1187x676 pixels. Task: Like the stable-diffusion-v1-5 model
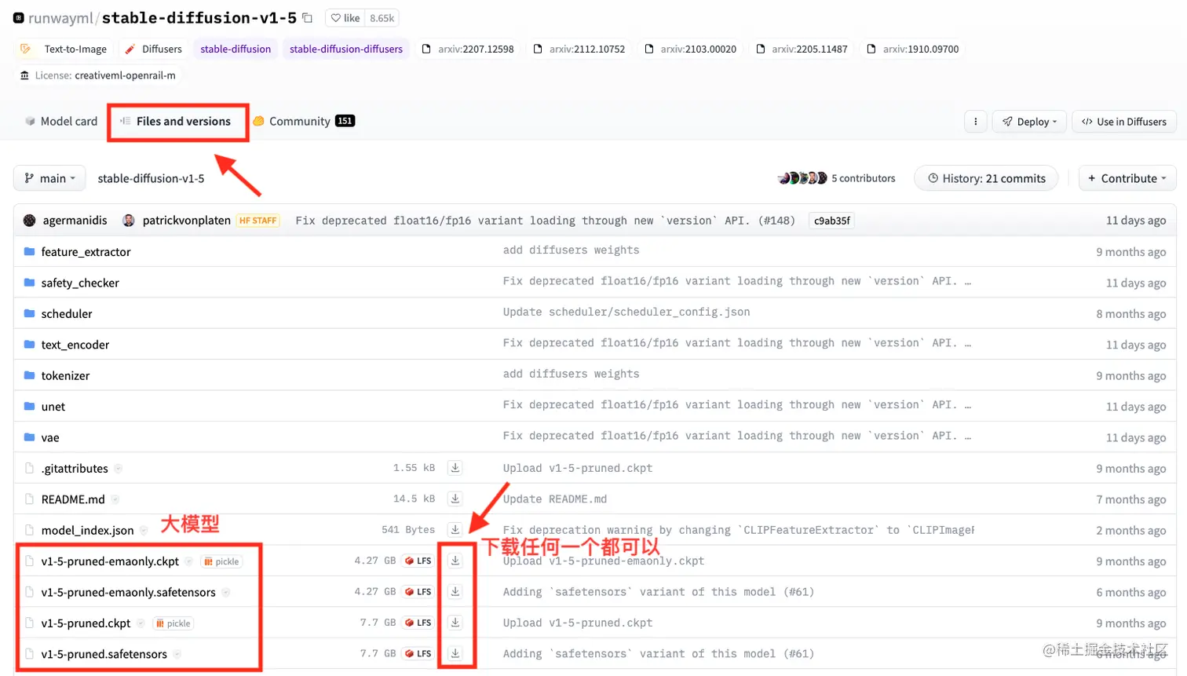pyautogui.click(x=345, y=18)
